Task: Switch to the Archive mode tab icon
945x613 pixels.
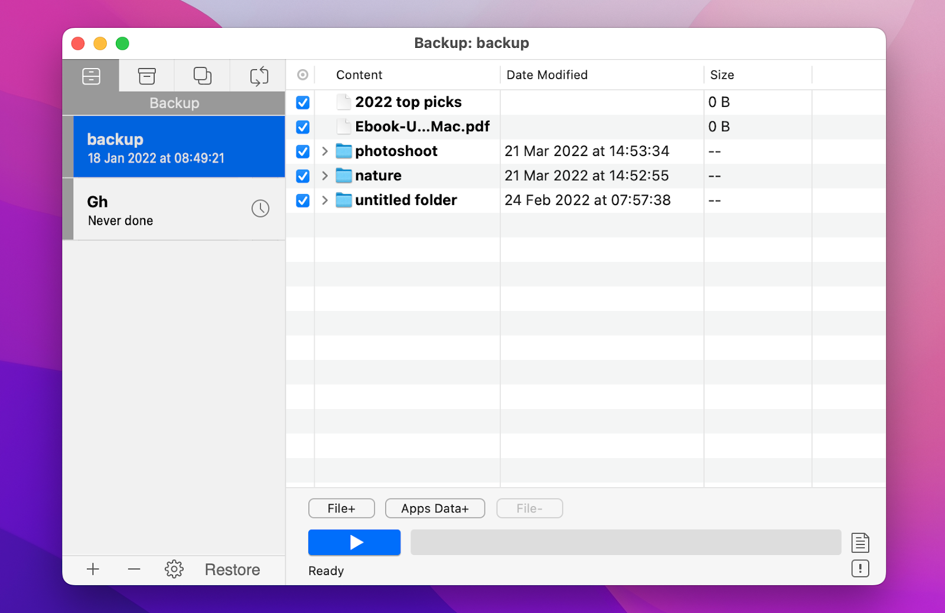Action: click(x=146, y=76)
